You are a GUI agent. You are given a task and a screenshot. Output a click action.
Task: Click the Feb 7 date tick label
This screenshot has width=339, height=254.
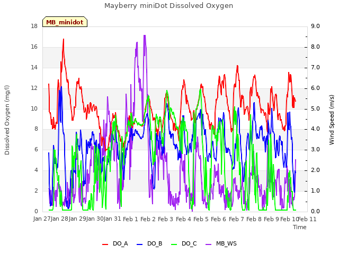(x=236, y=219)
